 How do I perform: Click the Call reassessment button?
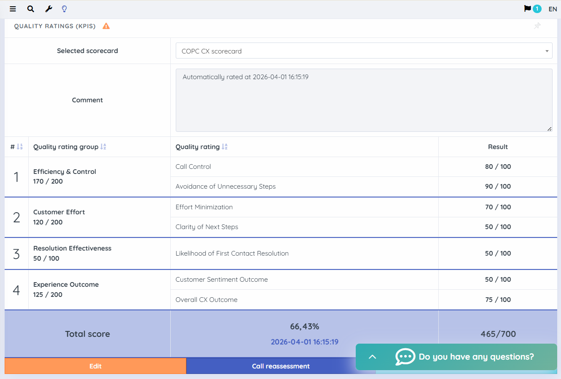[x=281, y=366]
